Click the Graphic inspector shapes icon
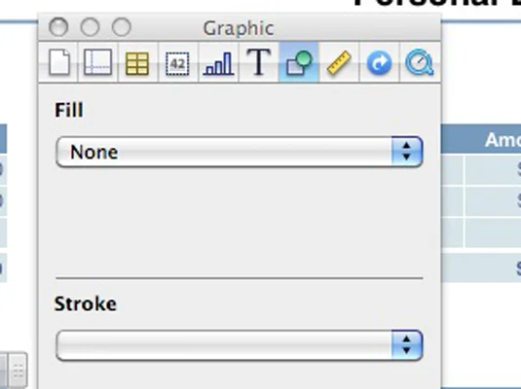The width and height of the screenshot is (521, 389). click(299, 62)
